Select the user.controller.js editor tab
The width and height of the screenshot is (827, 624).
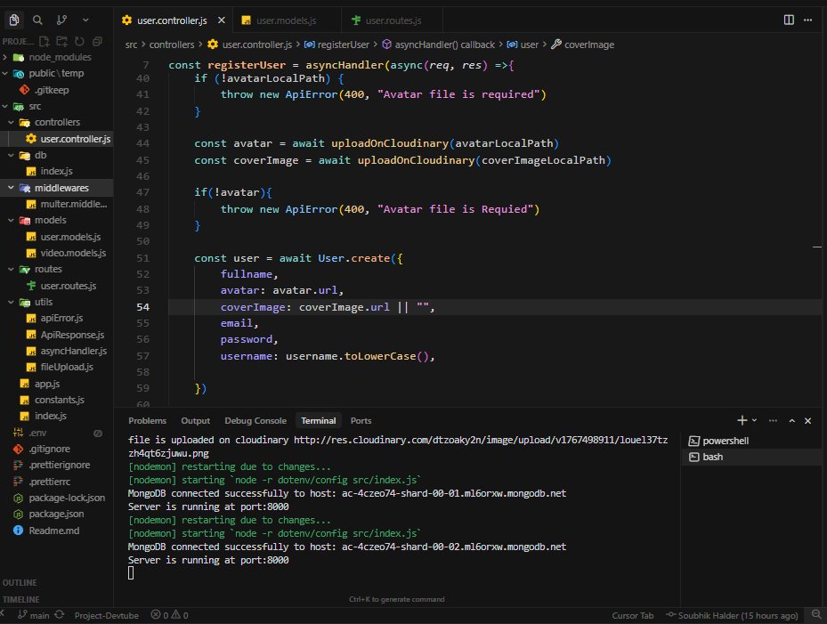click(172, 20)
